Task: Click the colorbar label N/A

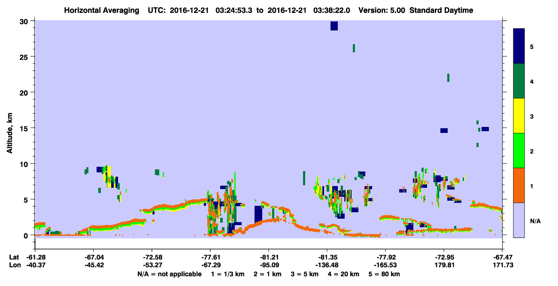Action: pos(535,221)
